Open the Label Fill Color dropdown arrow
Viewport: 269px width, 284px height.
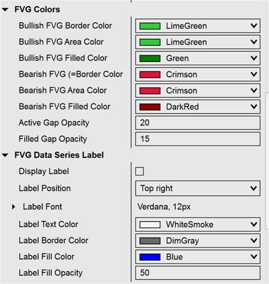(254, 257)
